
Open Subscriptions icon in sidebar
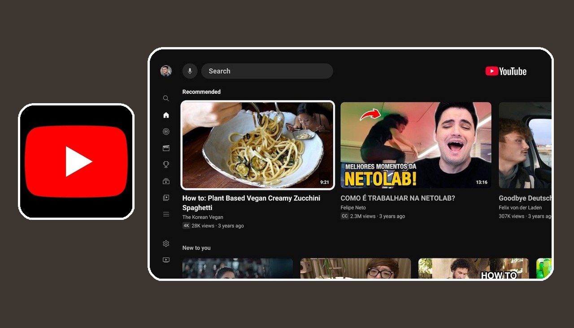click(166, 181)
